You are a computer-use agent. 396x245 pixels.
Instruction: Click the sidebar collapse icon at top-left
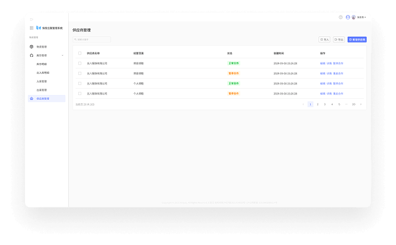point(31,19)
